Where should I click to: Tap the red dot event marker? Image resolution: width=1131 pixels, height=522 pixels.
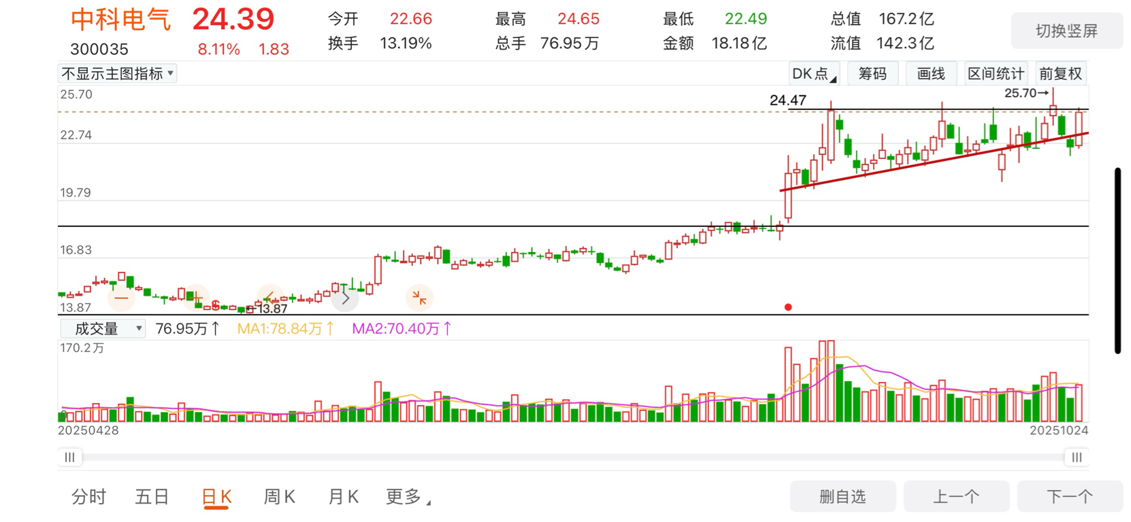[x=788, y=307]
